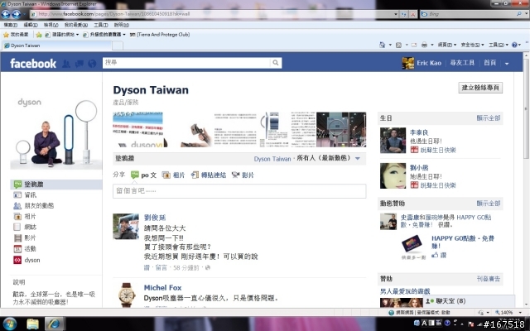Click Michel Fox's watch profile thumbnail
530x331 pixels.
(126, 295)
